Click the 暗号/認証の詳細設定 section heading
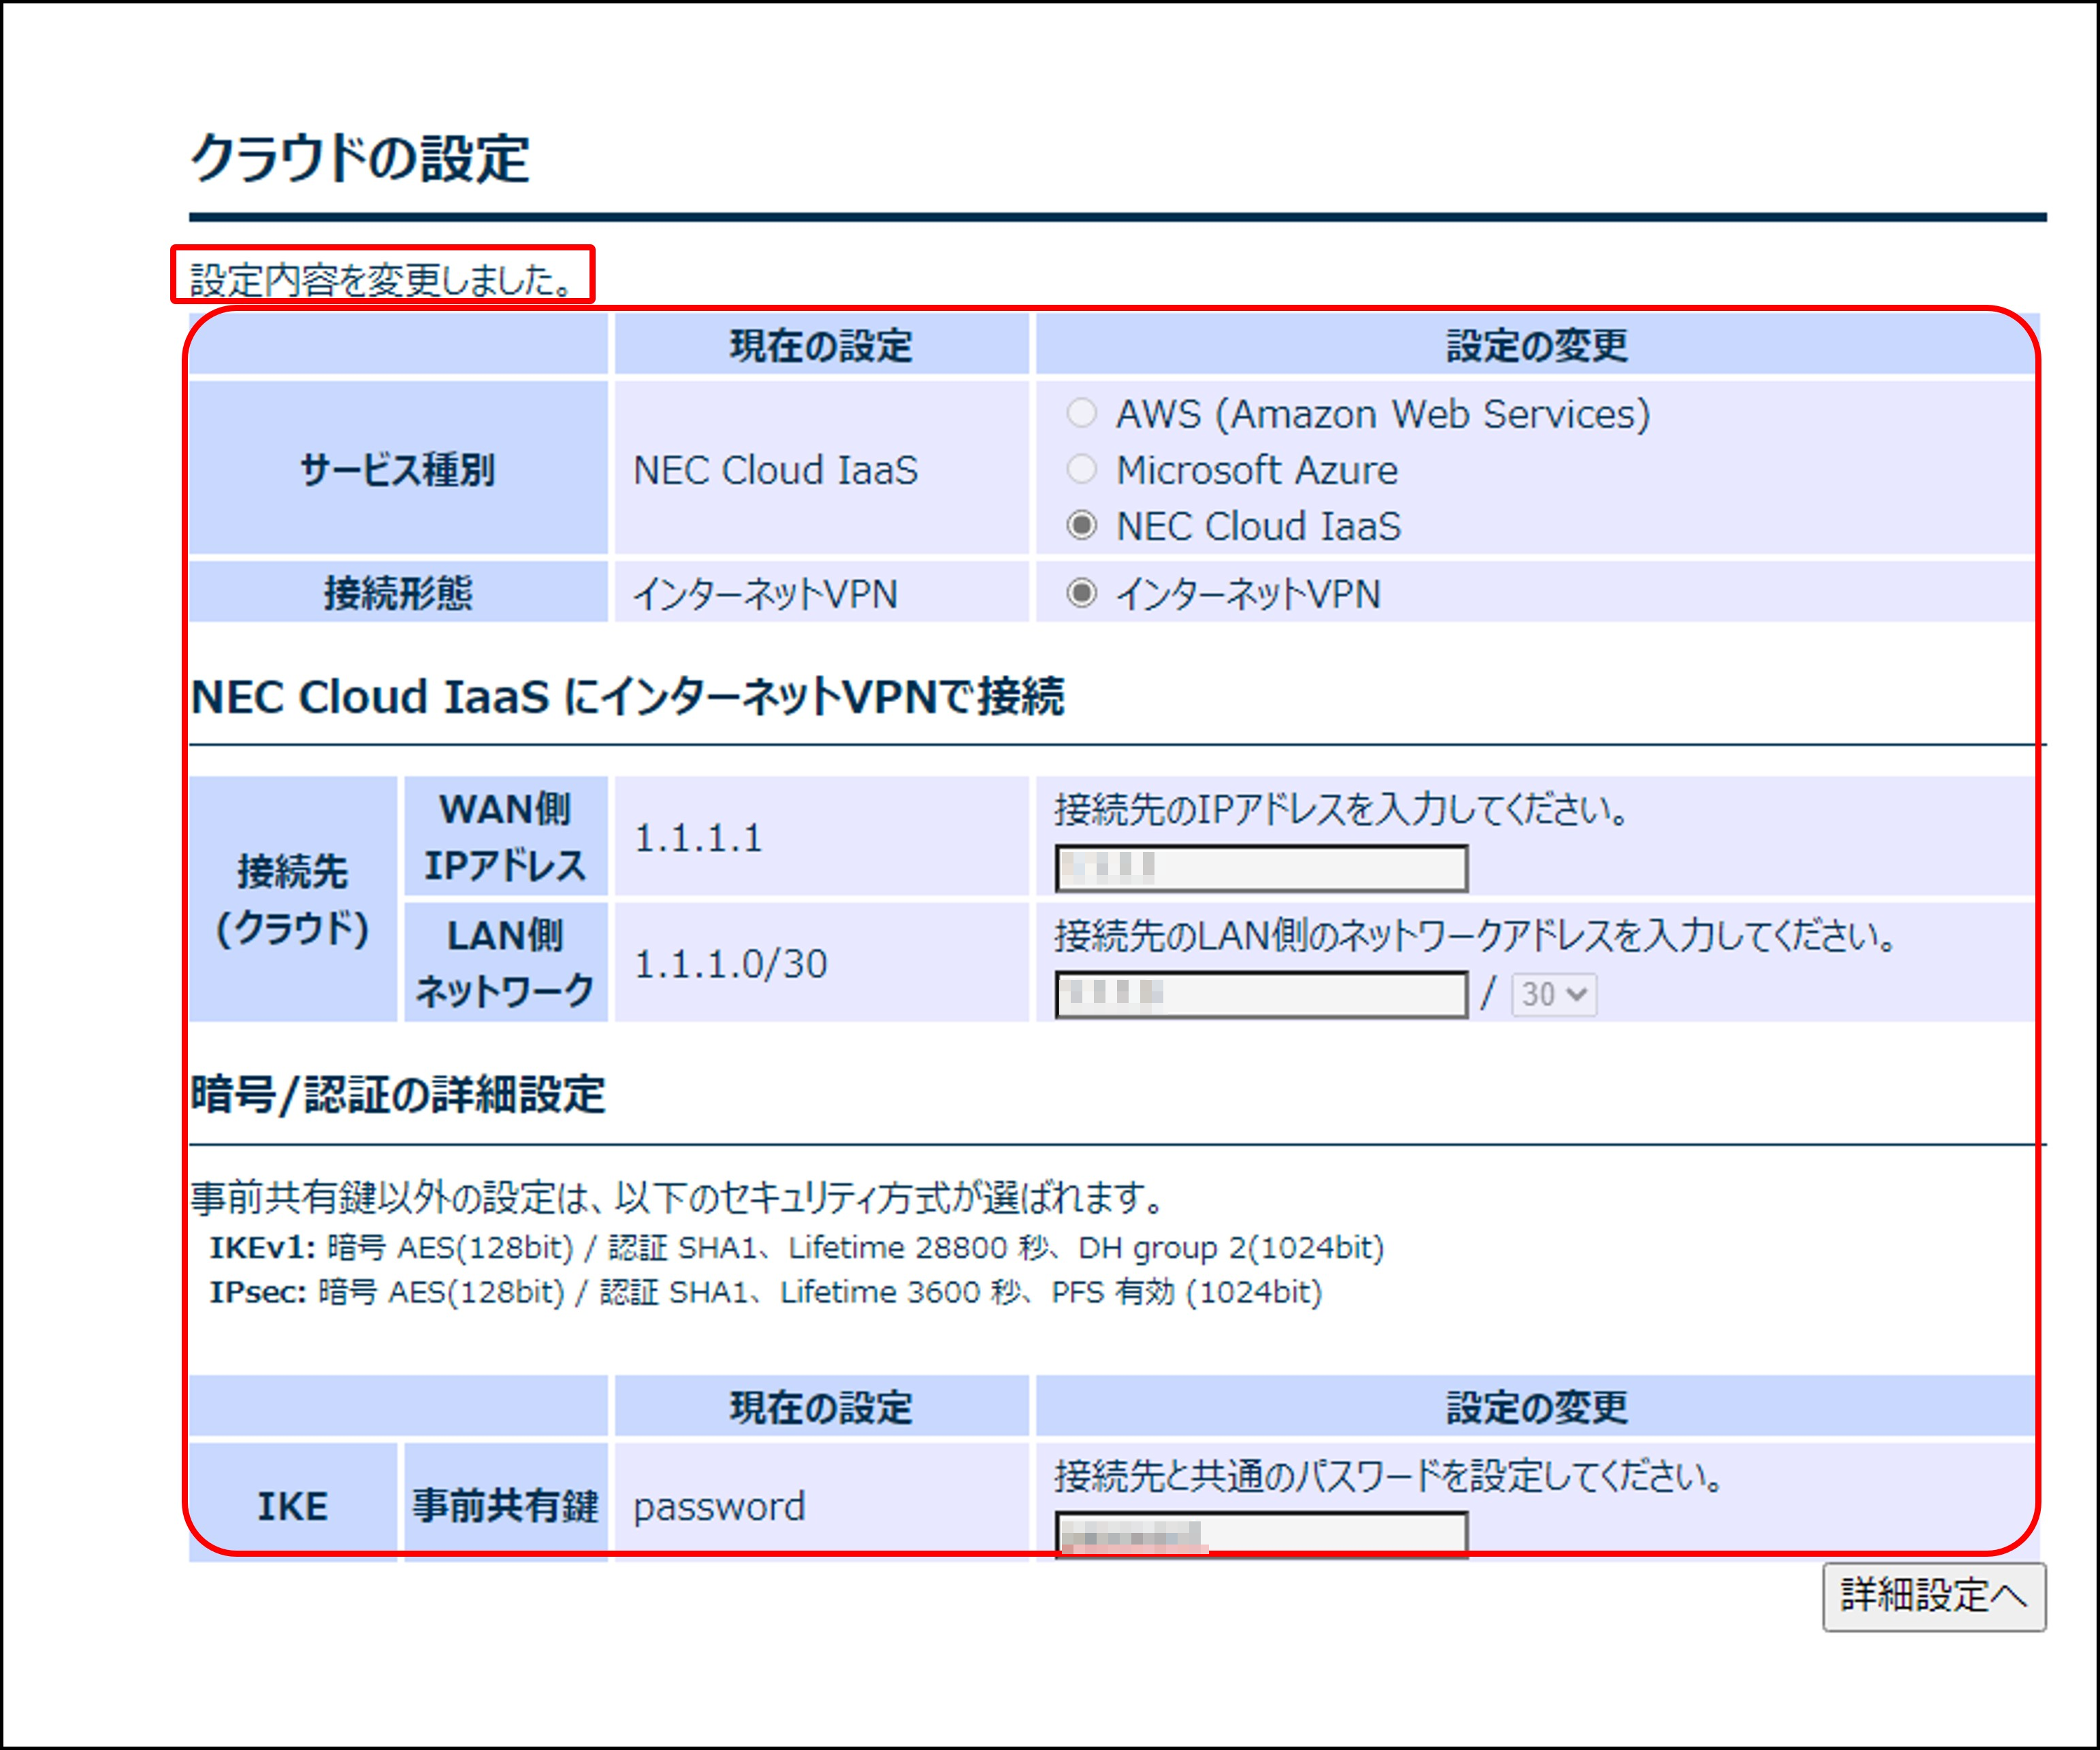Screen dimensions: 2100x1750 click(x=398, y=1094)
